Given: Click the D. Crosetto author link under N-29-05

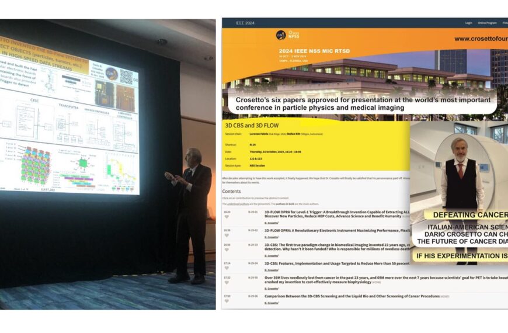Looking at the screenshot, I should point(272,289).
